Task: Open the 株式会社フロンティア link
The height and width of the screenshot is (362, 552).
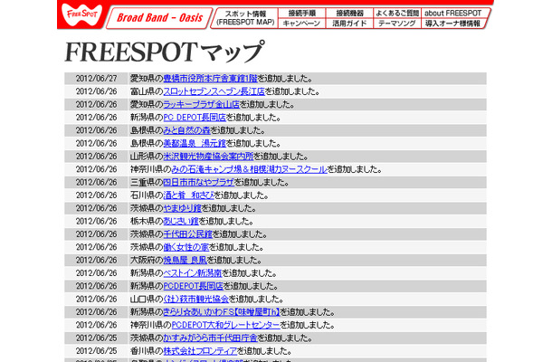Action: point(200,351)
